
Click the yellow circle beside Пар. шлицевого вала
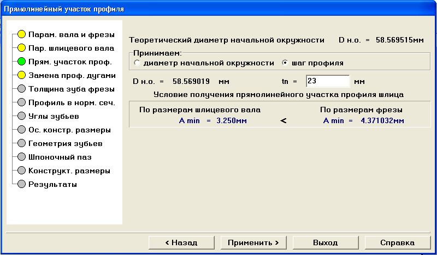tap(21, 48)
